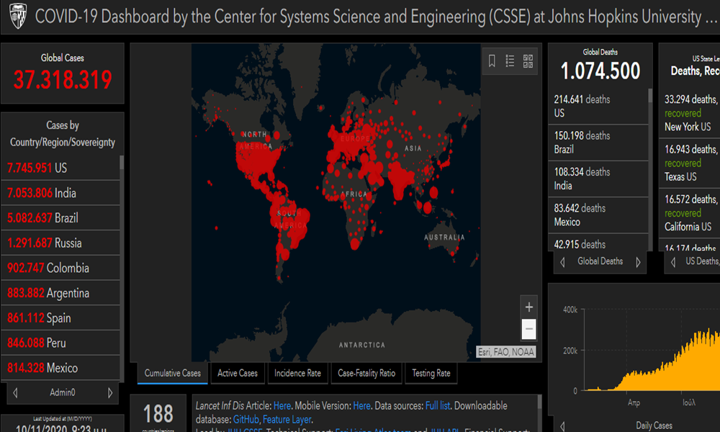Screen dimensions: 720x432
Task: Switch to the Active Cases tab
Action: [238, 373]
